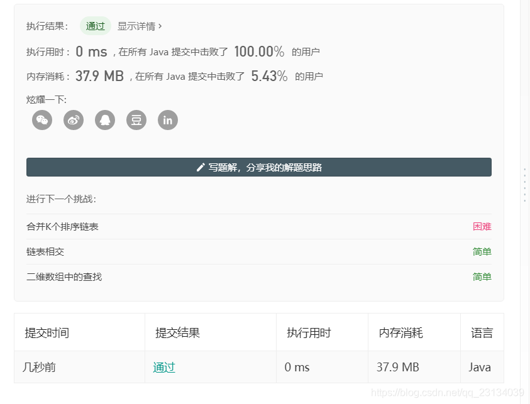Click the panel resize handle dots
The image size is (530, 404).
coord(525,185)
